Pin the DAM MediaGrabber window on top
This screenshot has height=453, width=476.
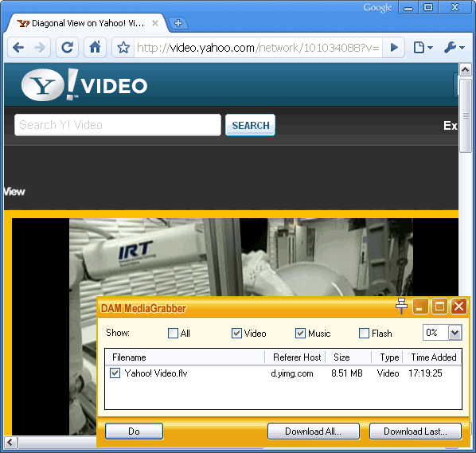click(x=401, y=306)
